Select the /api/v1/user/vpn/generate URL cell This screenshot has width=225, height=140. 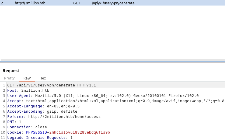point(113,3)
